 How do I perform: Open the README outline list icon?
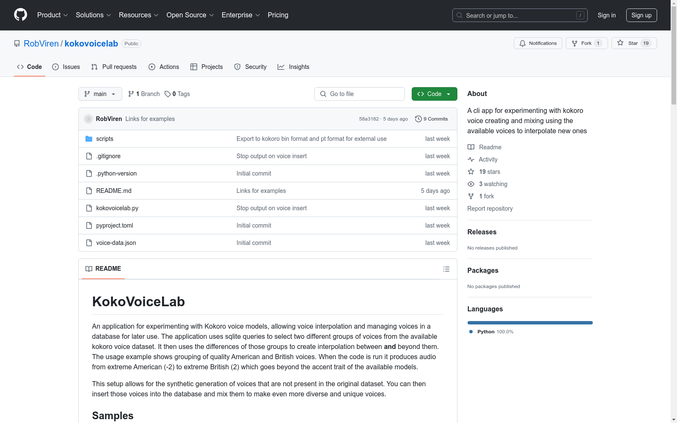click(446, 269)
